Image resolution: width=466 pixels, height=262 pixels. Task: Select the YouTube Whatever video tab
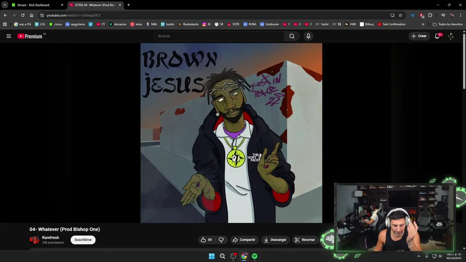[95, 5]
